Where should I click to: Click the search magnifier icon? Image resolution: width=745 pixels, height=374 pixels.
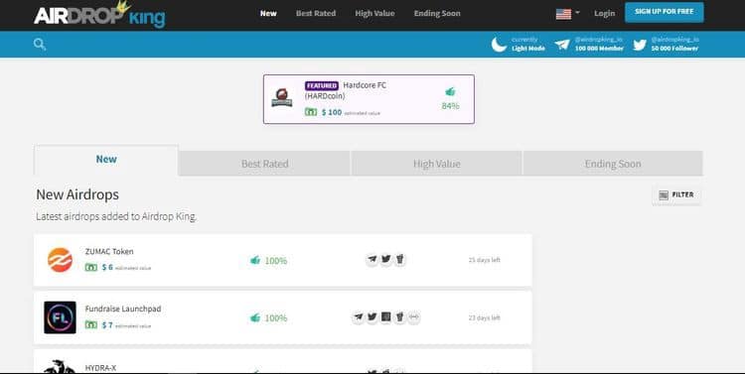[x=40, y=45]
